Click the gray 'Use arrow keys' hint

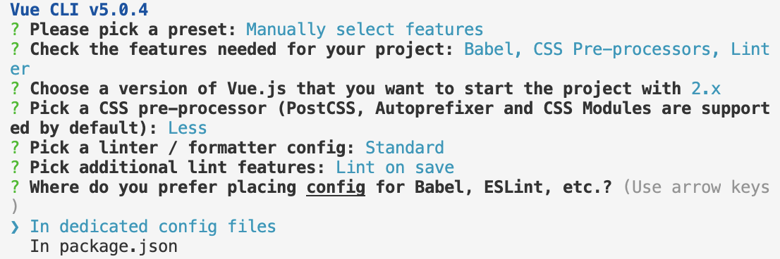click(697, 187)
